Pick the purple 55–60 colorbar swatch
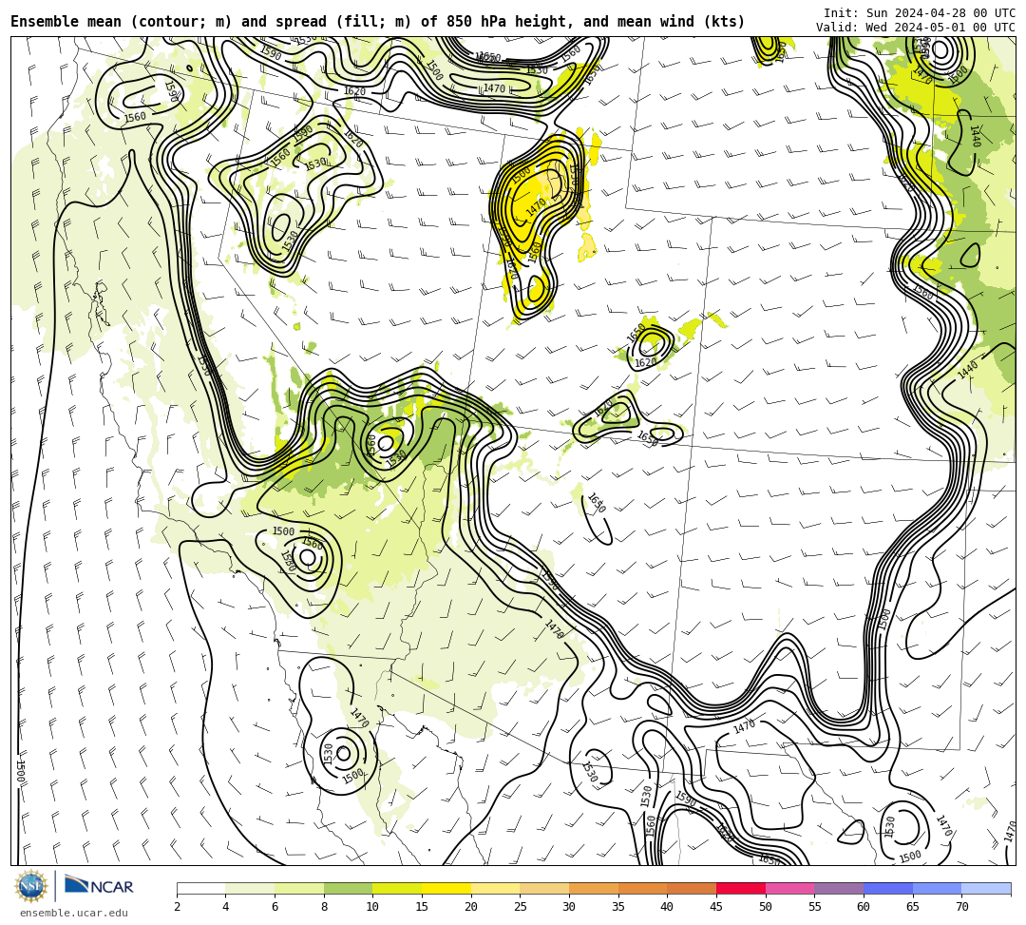The height and width of the screenshot is (925, 1026). click(839, 889)
